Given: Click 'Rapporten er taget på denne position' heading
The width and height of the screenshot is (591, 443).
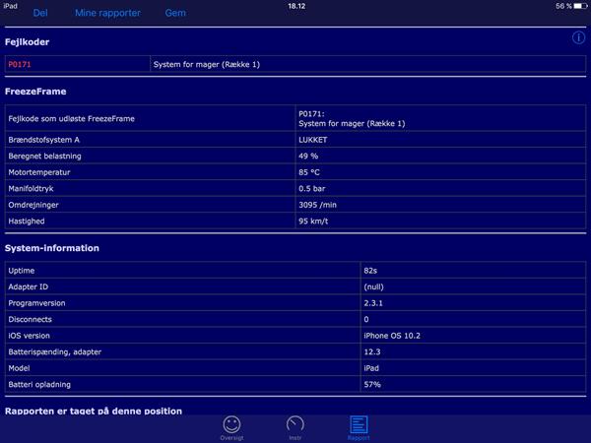Looking at the screenshot, I should coord(94,411).
